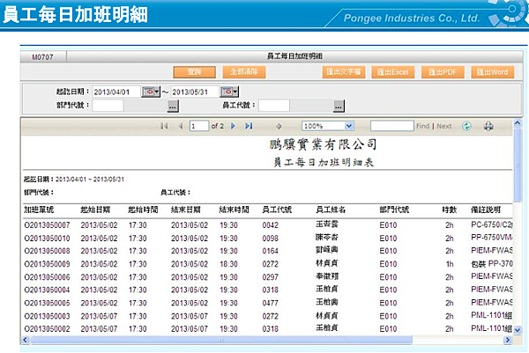Focus the page number box
The width and height of the screenshot is (529, 353).
tap(199, 126)
